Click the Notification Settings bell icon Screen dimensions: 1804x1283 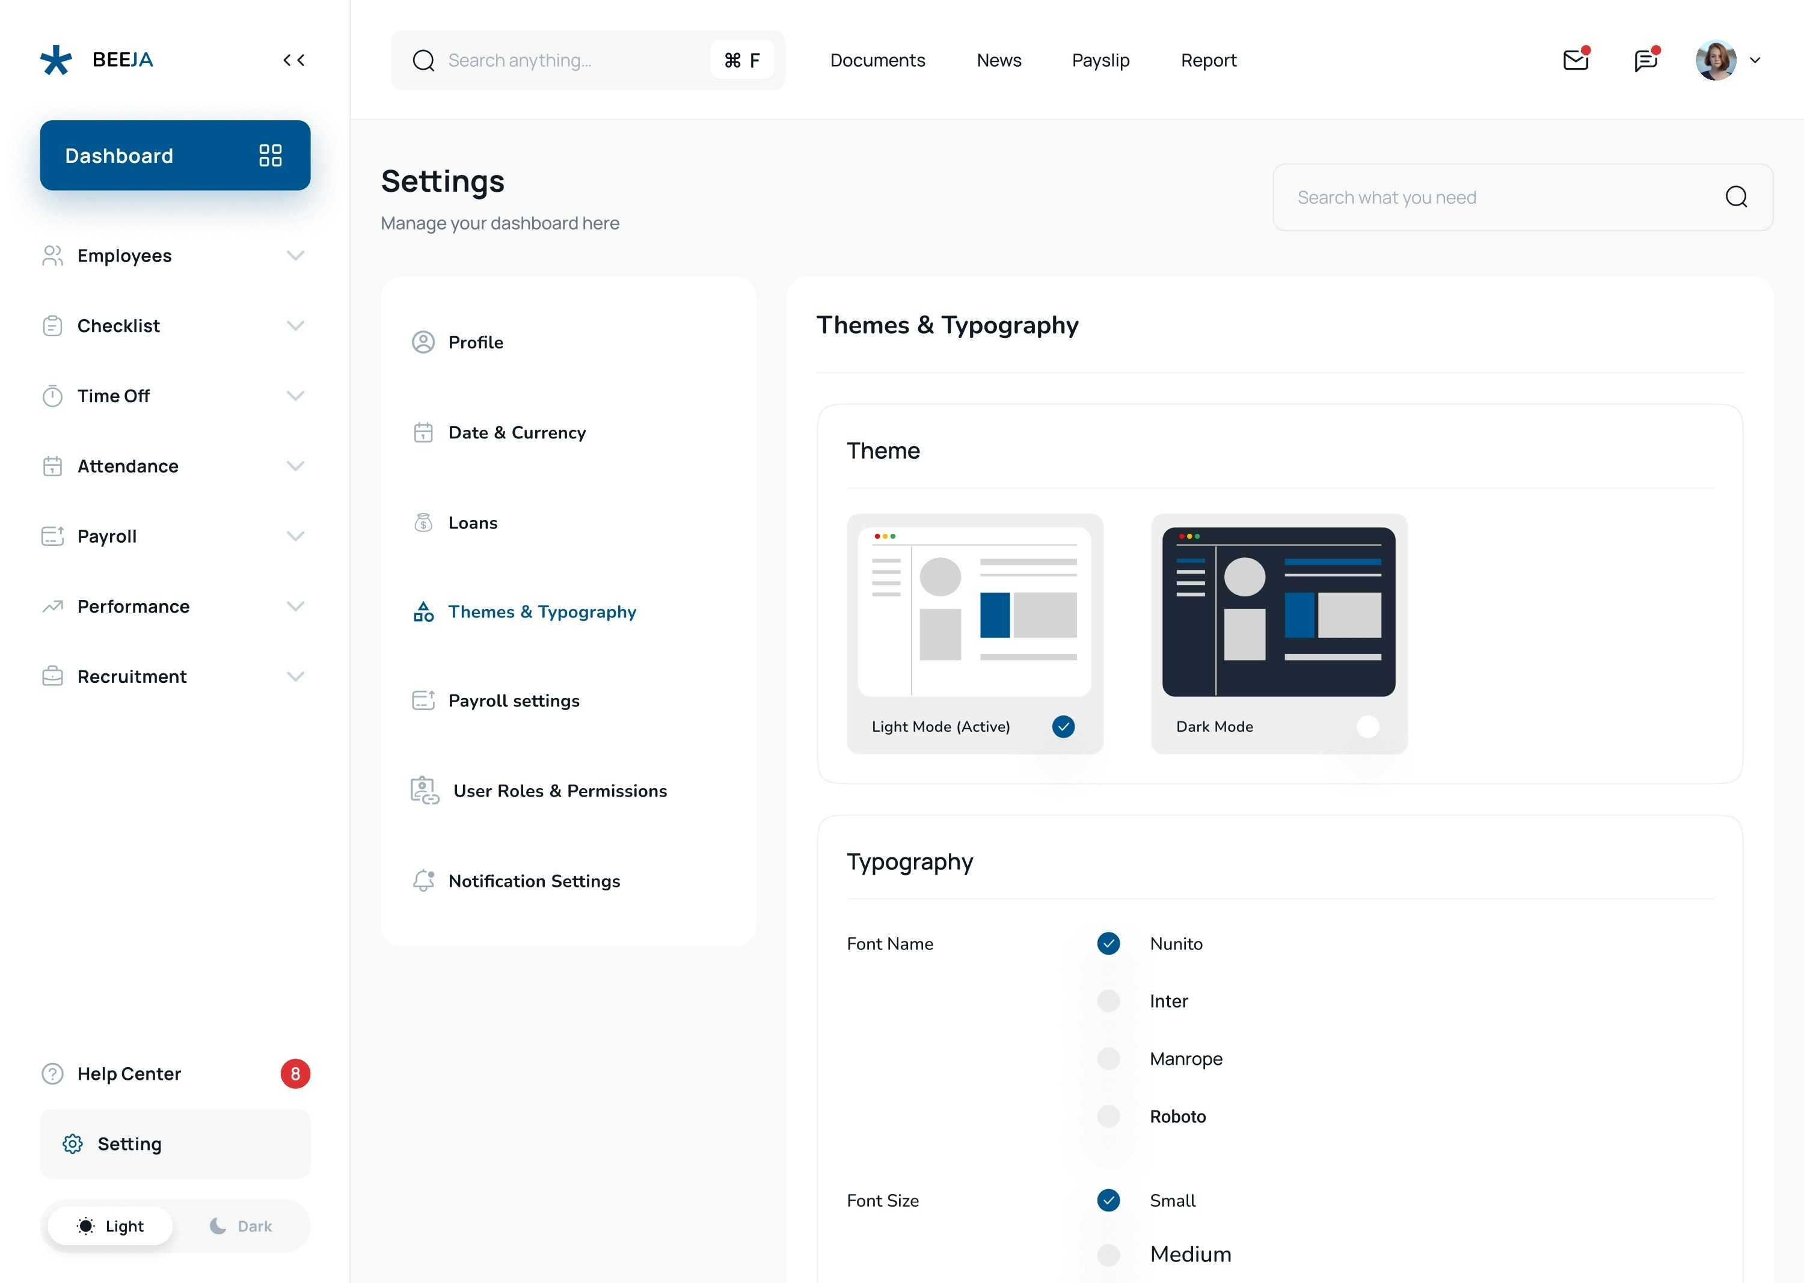pos(423,881)
